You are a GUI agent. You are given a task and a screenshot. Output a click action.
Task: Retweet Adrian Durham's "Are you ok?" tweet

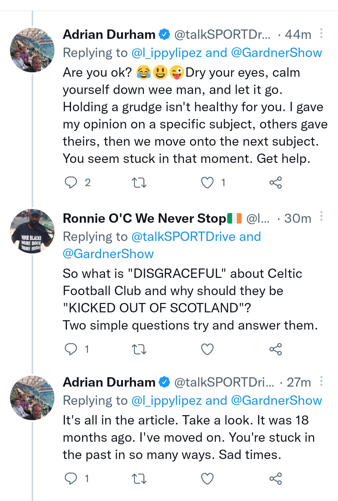139,182
